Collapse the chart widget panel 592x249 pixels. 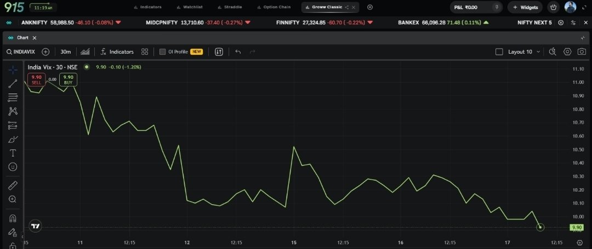583,38
